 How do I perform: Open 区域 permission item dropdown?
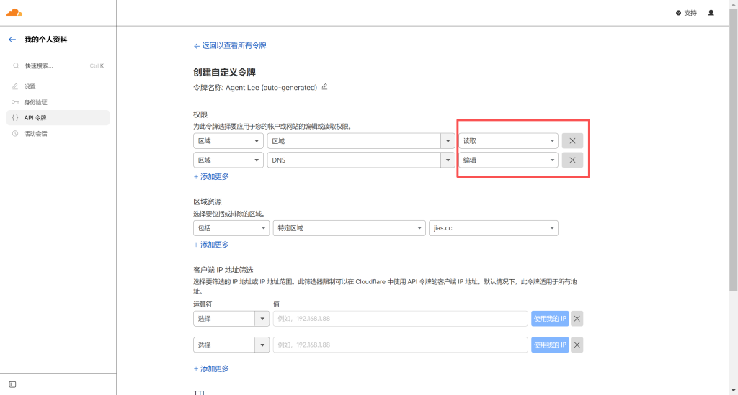tap(360, 141)
